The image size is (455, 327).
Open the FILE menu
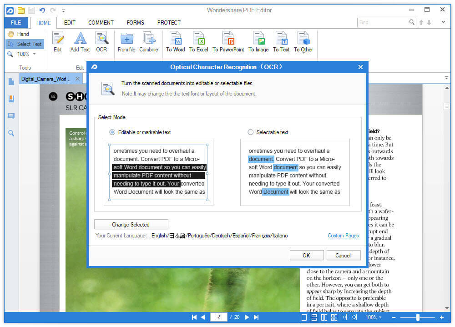[16, 23]
